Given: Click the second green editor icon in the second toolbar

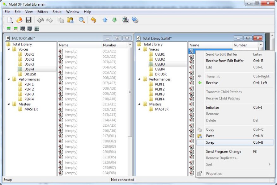Looking at the screenshot, I should click(x=15, y=29).
